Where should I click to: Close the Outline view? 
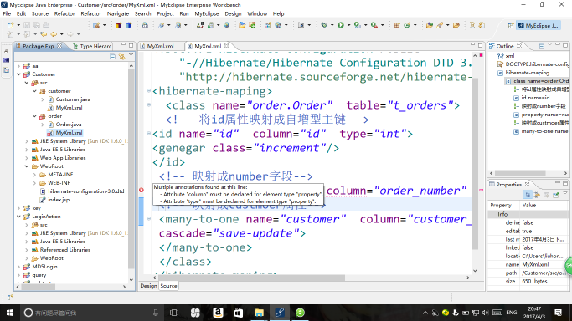point(519,46)
